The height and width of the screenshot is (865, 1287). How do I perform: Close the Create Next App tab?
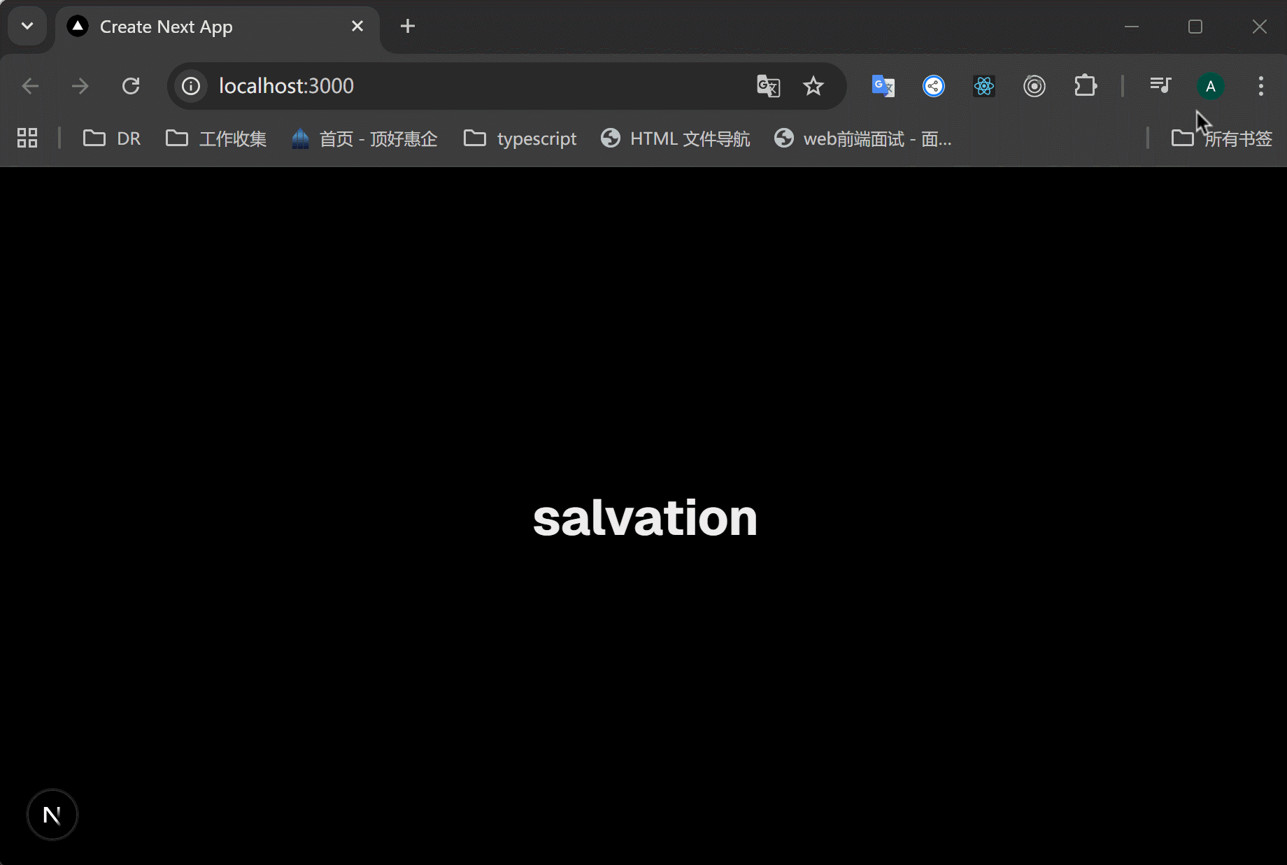357,27
